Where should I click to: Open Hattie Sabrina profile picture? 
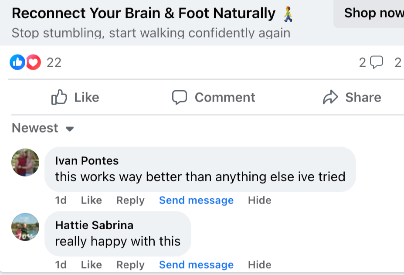click(x=25, y=227)
